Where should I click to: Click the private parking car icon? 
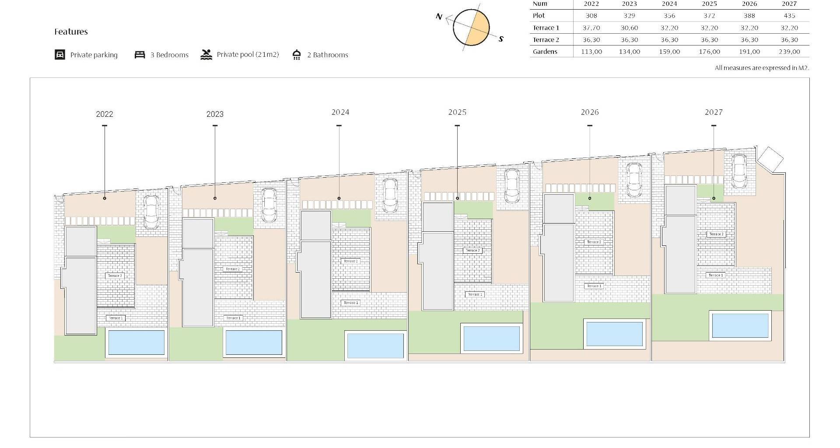coord(59,55)
